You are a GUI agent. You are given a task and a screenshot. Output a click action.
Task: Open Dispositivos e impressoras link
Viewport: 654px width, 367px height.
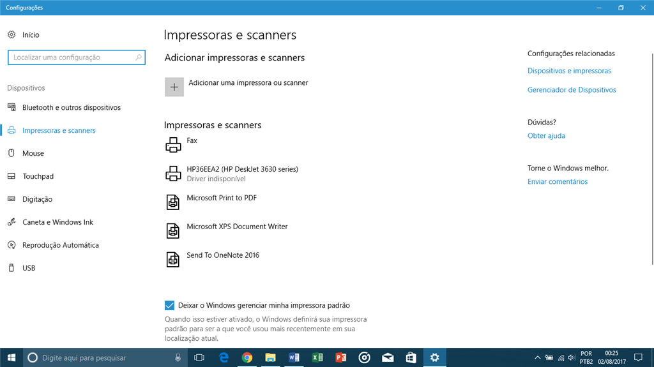pos(569,71)
